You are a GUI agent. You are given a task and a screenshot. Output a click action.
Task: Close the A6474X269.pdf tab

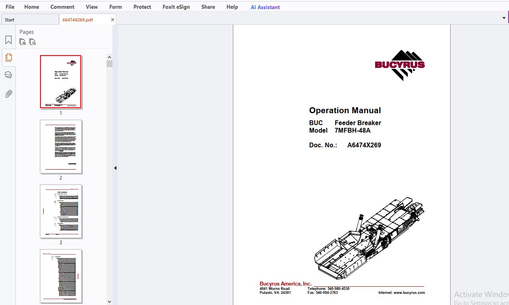[112, 19]
